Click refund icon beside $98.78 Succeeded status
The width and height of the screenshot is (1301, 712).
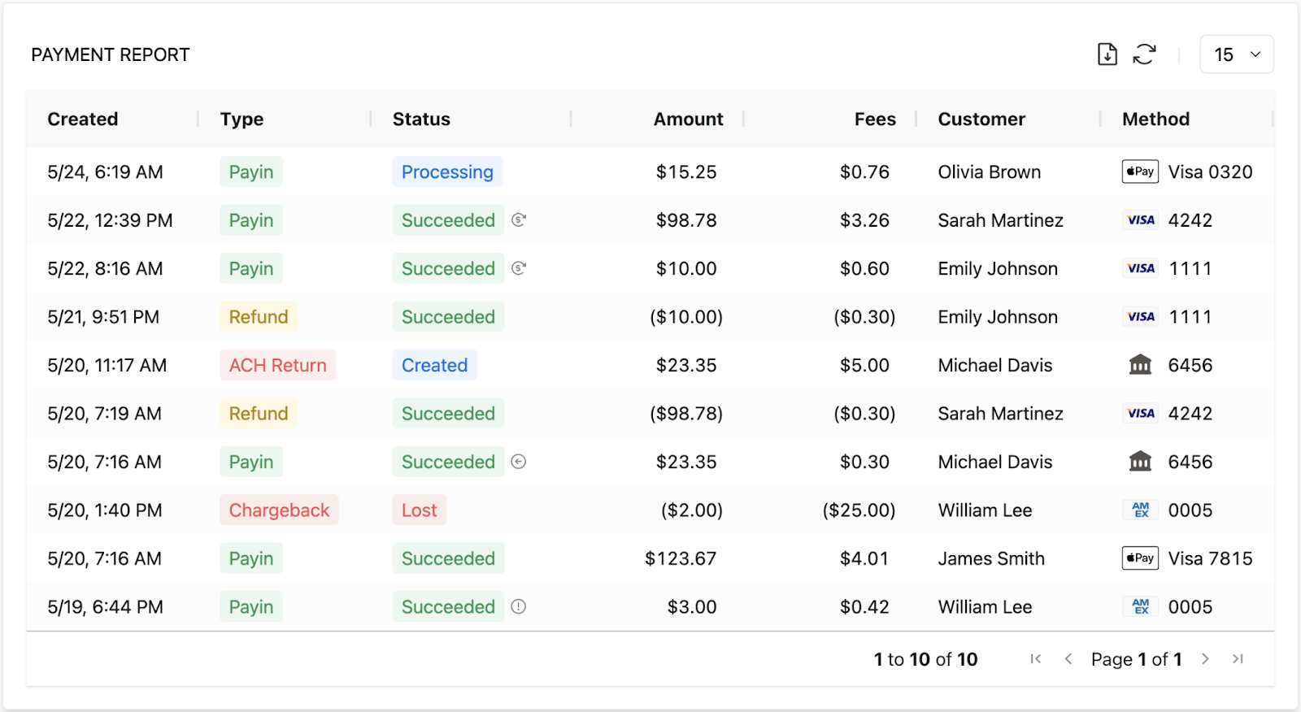coord(519,219)
